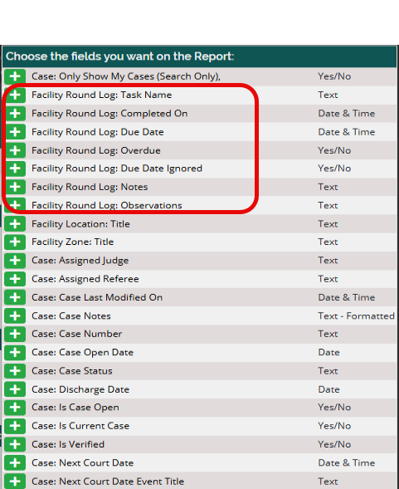Add Facility Round Log: Overdue field
The image size is (399, 489).
[x=15, y=150]
